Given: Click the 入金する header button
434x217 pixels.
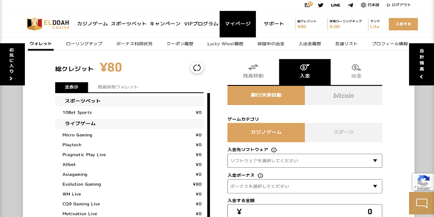Looking at the screenshot, I should 403,24.
